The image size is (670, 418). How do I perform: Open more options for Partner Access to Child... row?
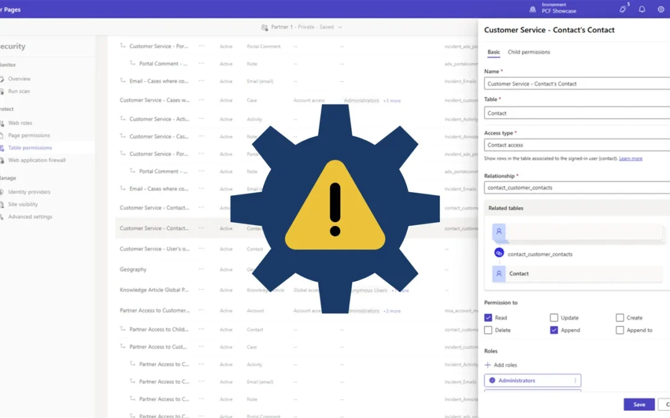pyautogui.click(x=201, y=329)
